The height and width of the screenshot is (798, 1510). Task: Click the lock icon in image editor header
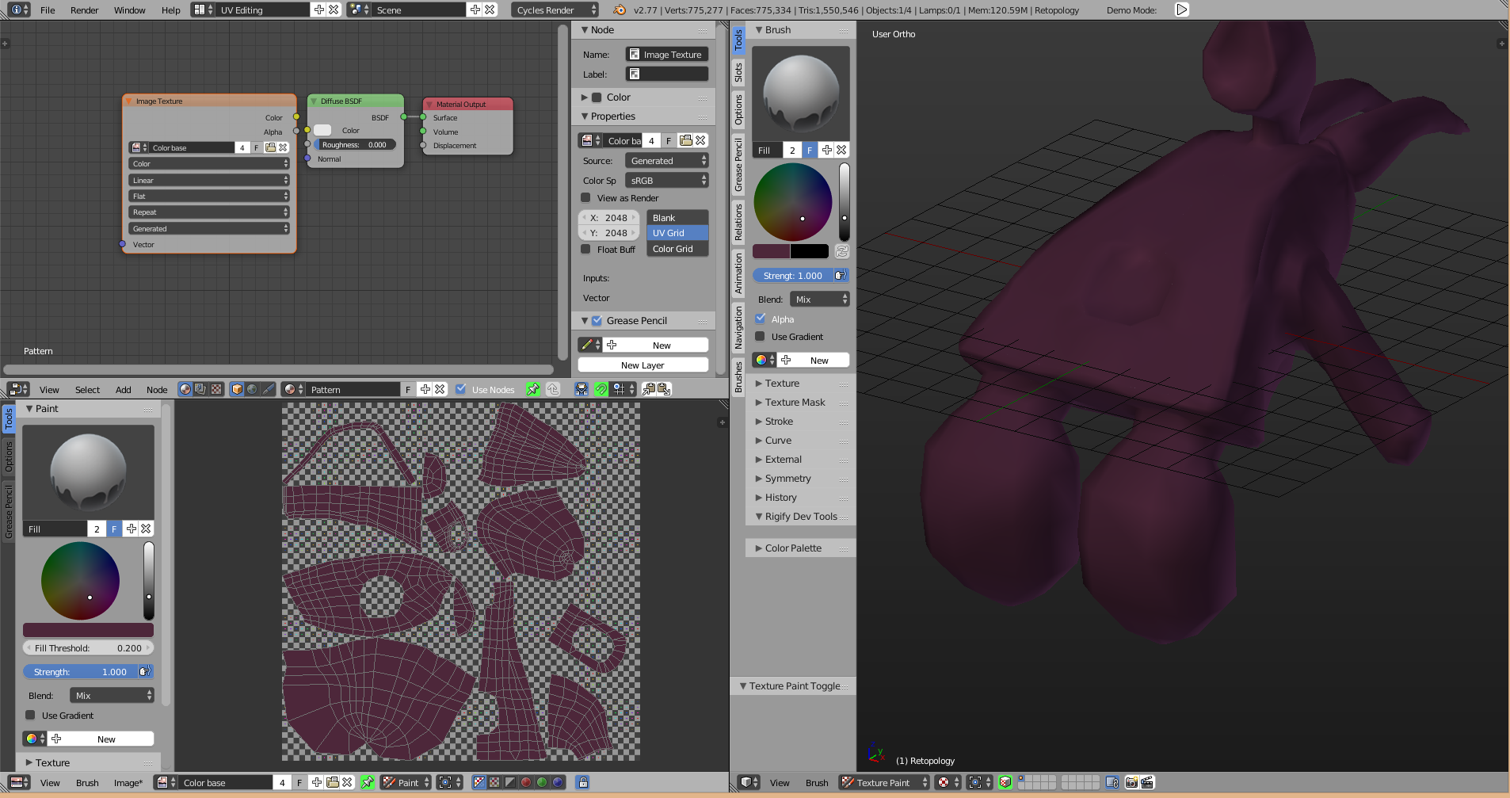[583, 782]
